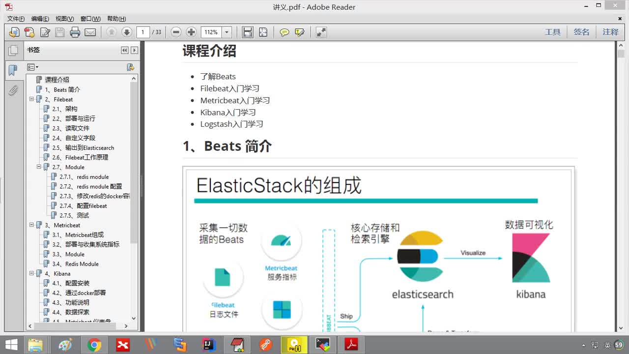Click Adobe Reader taskbar icon
Screen dimensions: 629x354
point(351,345)
